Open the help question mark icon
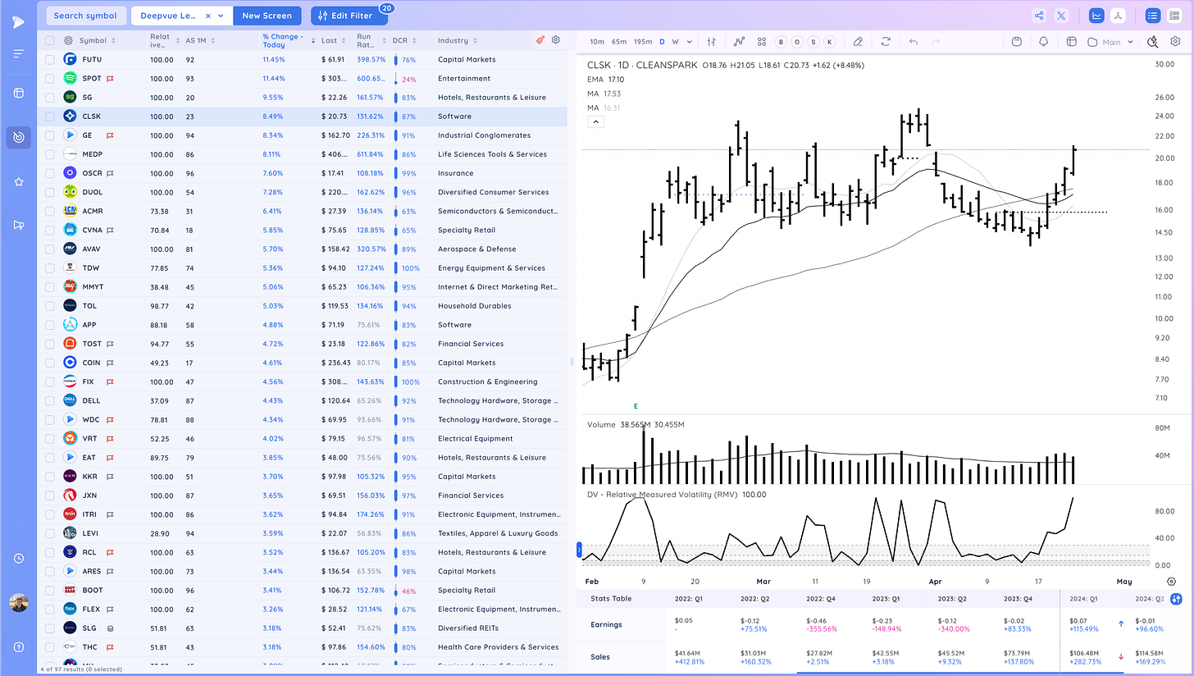The height and width of the screenshot is (676, 1194). (18, 647)
